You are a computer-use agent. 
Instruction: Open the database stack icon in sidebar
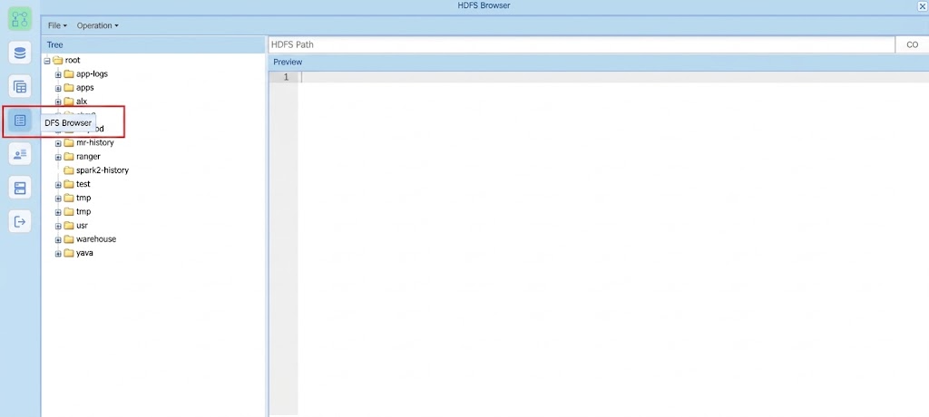[x=20, y=53]
